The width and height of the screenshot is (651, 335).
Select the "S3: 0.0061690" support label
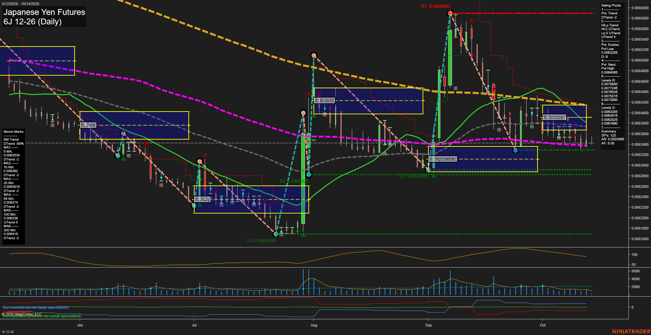pos(261,241)
